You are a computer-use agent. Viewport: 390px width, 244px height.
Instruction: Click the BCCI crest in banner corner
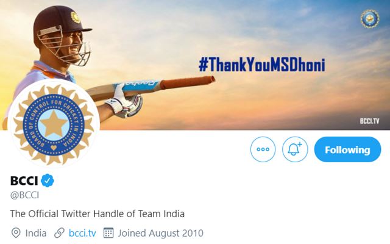click(370, 19)
